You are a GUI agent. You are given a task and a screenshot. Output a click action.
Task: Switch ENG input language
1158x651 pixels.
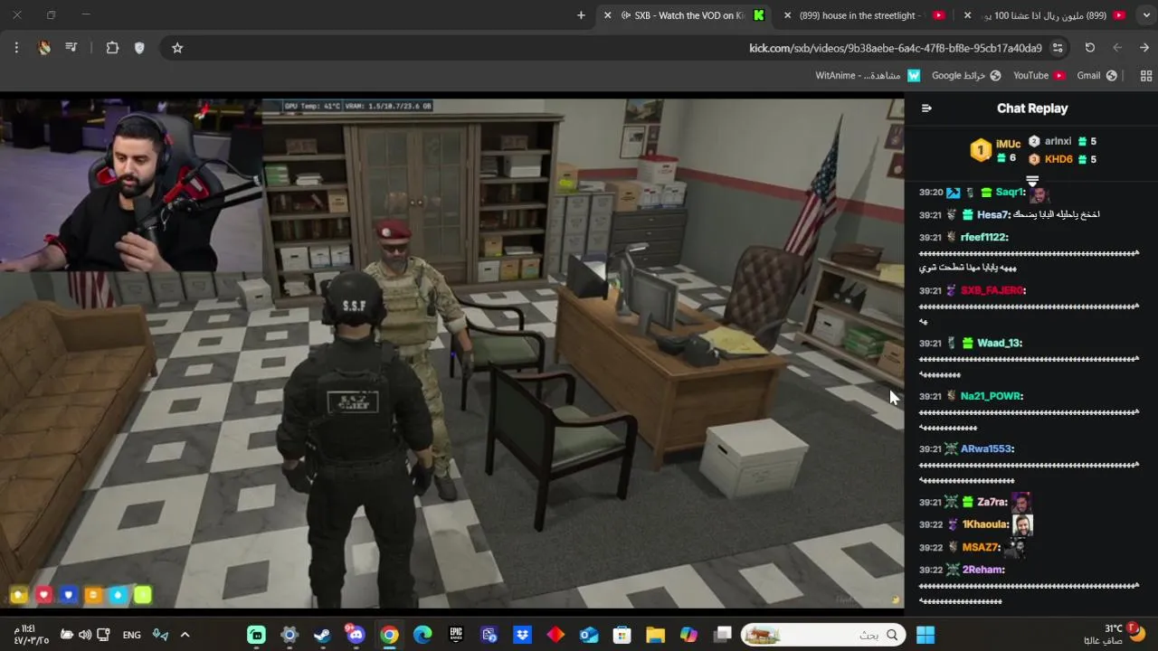tap(132, 635)
